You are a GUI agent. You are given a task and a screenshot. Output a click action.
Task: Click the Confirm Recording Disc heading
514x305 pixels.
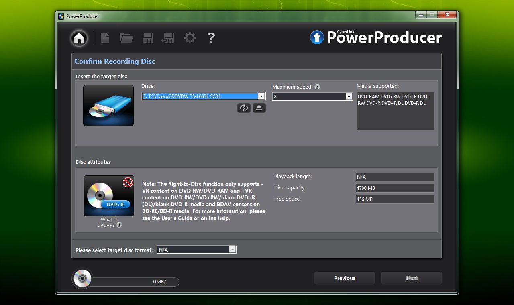pos(115,61)
